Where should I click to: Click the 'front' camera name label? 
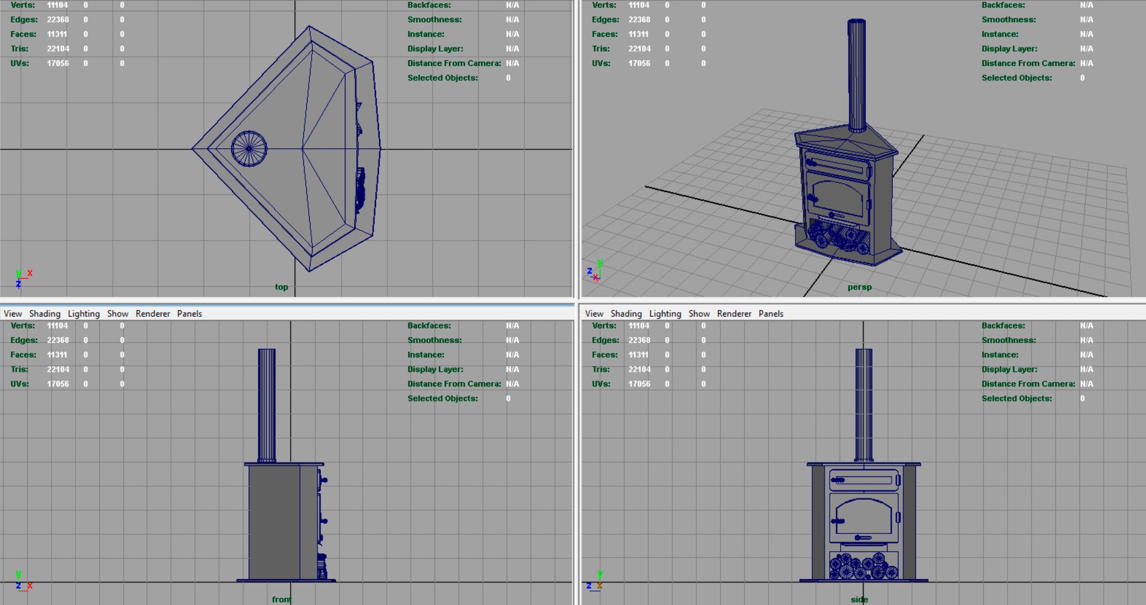coord(281,599)
